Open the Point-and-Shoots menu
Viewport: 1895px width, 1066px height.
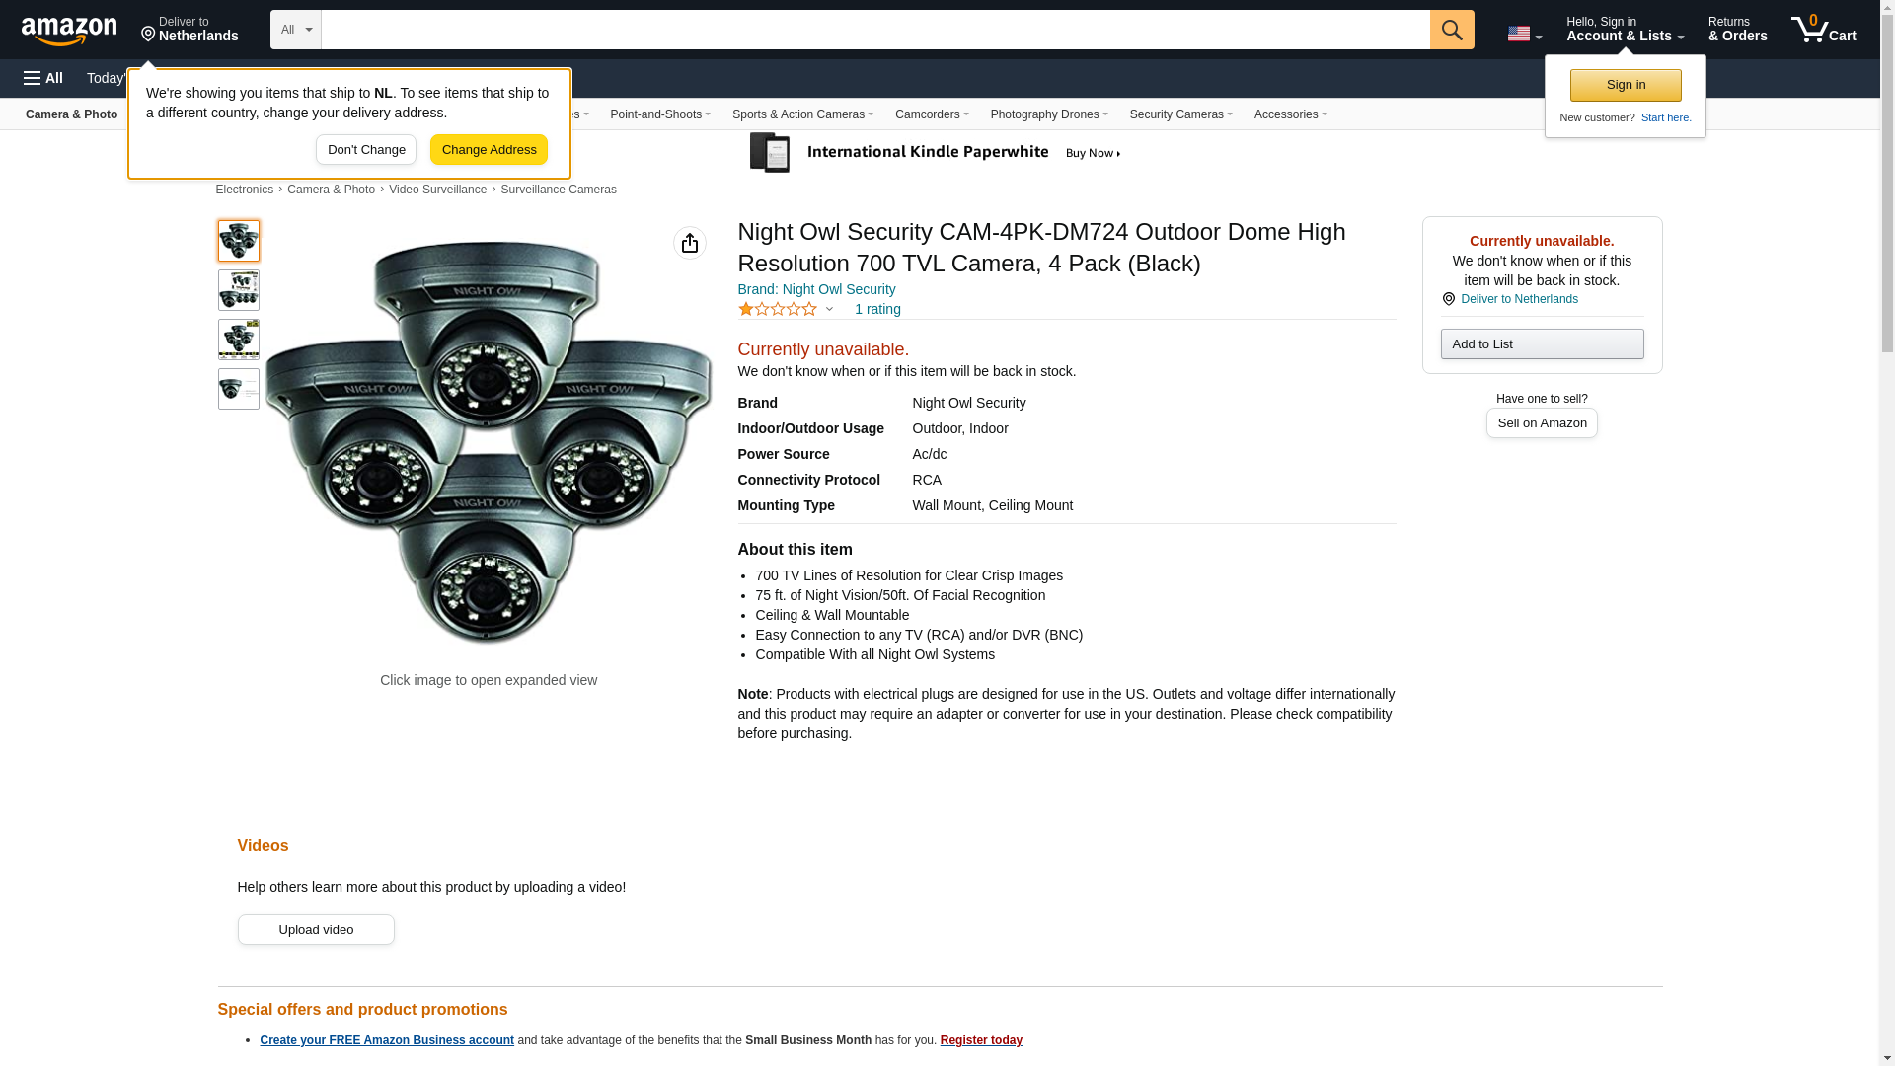(659, 114)
